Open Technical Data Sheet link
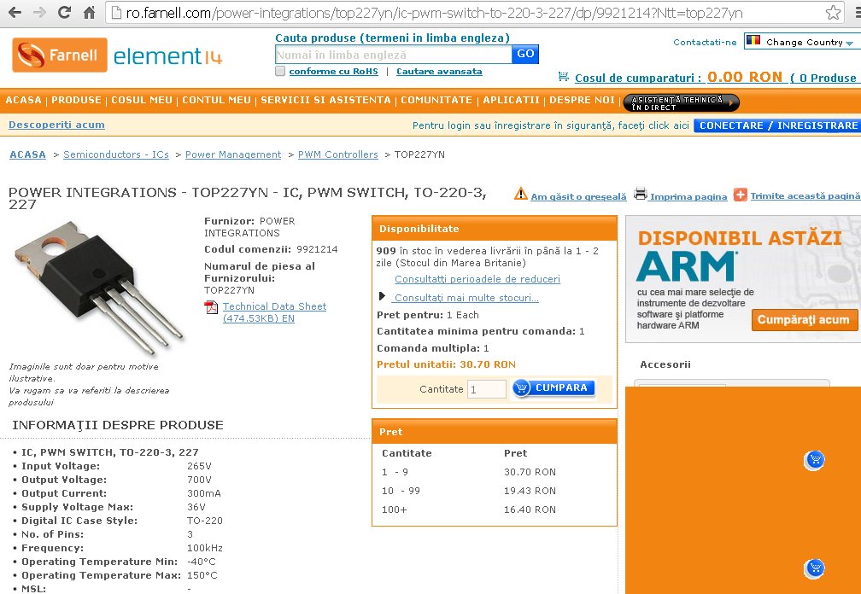Image resolution: width=861 pixels, height=594 pixels. (x=274, y=312)
